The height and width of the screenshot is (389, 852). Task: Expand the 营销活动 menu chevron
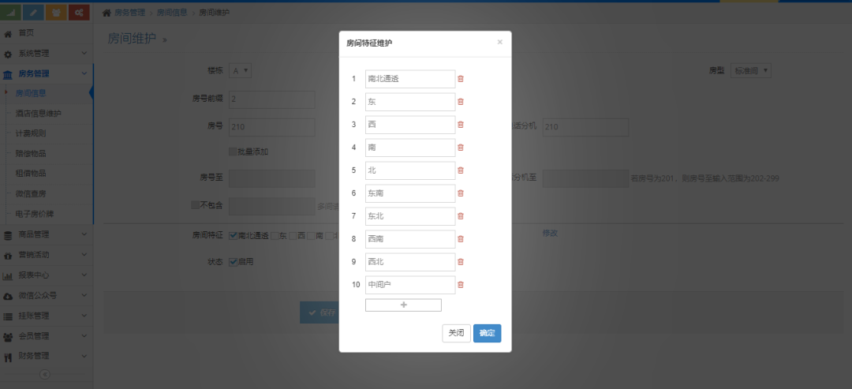[84, 255]
